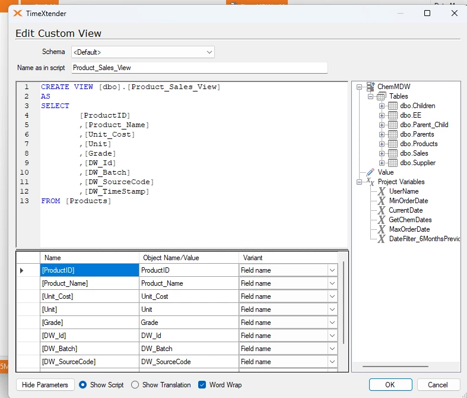This screenshot has height=398, width=467.
Task: Click the [ProductID] name cell
Action: [90, 270]
